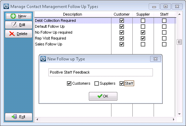The height and width of the screenshot is (126, 186).
Task: Click the follow up type description field
Action: click(x=101, y=72)
